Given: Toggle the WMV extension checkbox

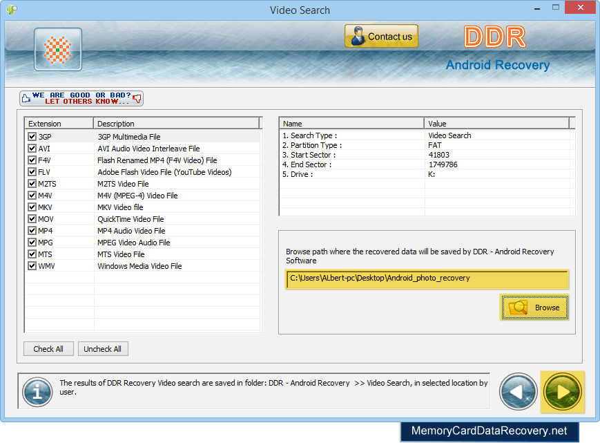Looking at the screenshot, I should click(x=32, y=266).
